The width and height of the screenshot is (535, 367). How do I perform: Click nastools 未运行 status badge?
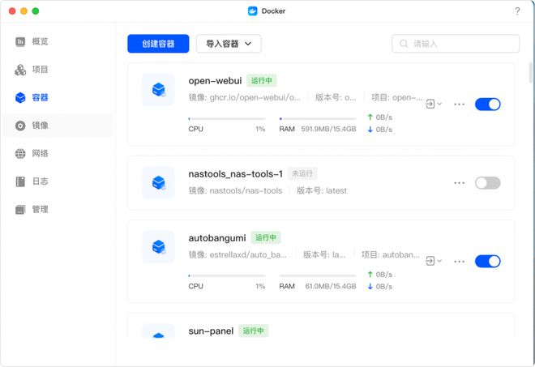click(x=302, y=174)
